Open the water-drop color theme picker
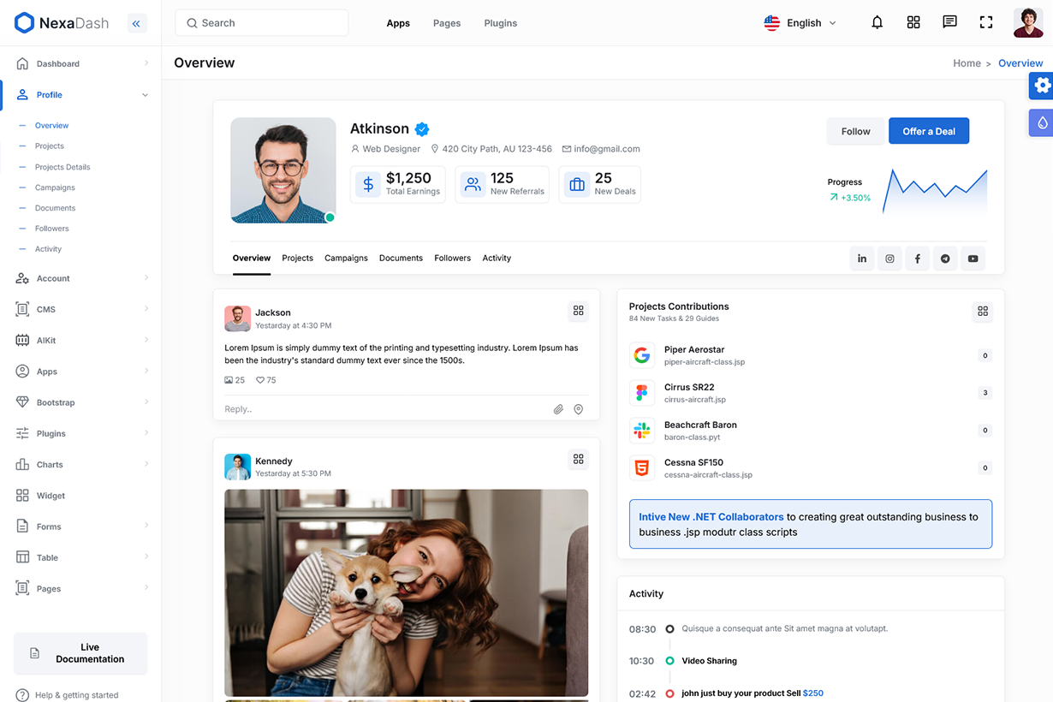1053x702 pixels. point(1042,122)
